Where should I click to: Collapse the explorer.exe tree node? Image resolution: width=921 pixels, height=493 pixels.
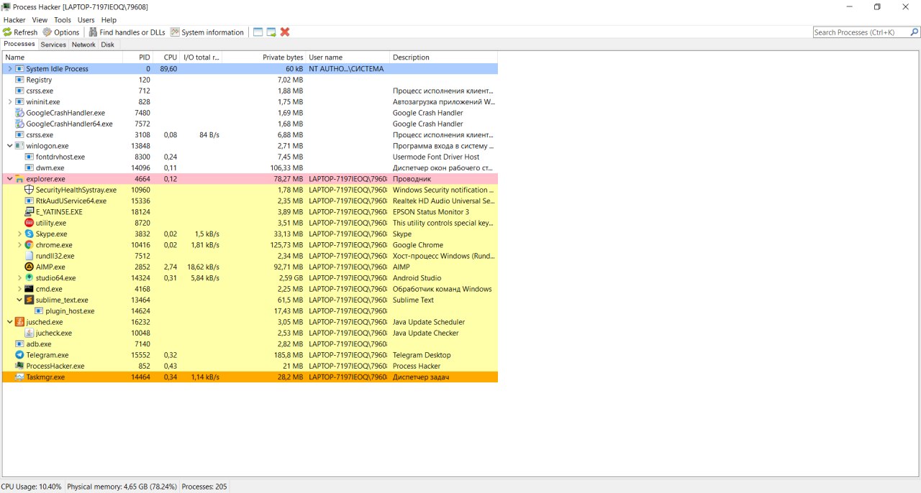tap(9, 179)
